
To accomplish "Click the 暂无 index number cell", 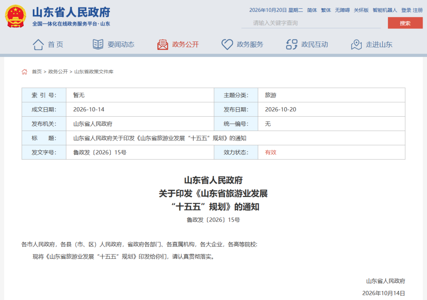I will click(x=140, y=95).
